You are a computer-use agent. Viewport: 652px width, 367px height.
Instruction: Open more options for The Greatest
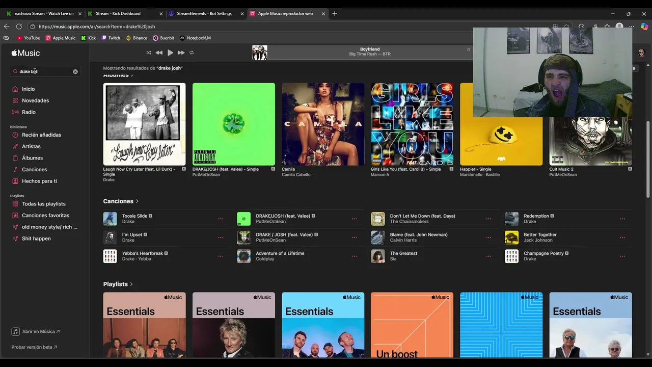488,256
